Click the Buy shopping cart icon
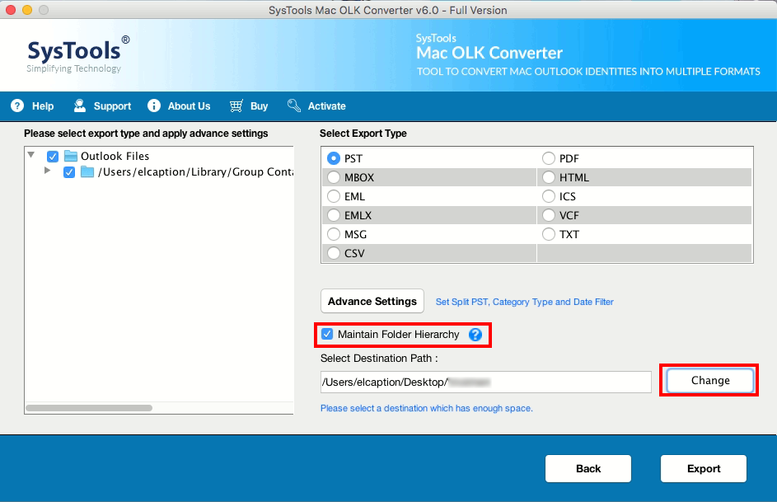This screenshot has height=502, width=777. point(236,106)
